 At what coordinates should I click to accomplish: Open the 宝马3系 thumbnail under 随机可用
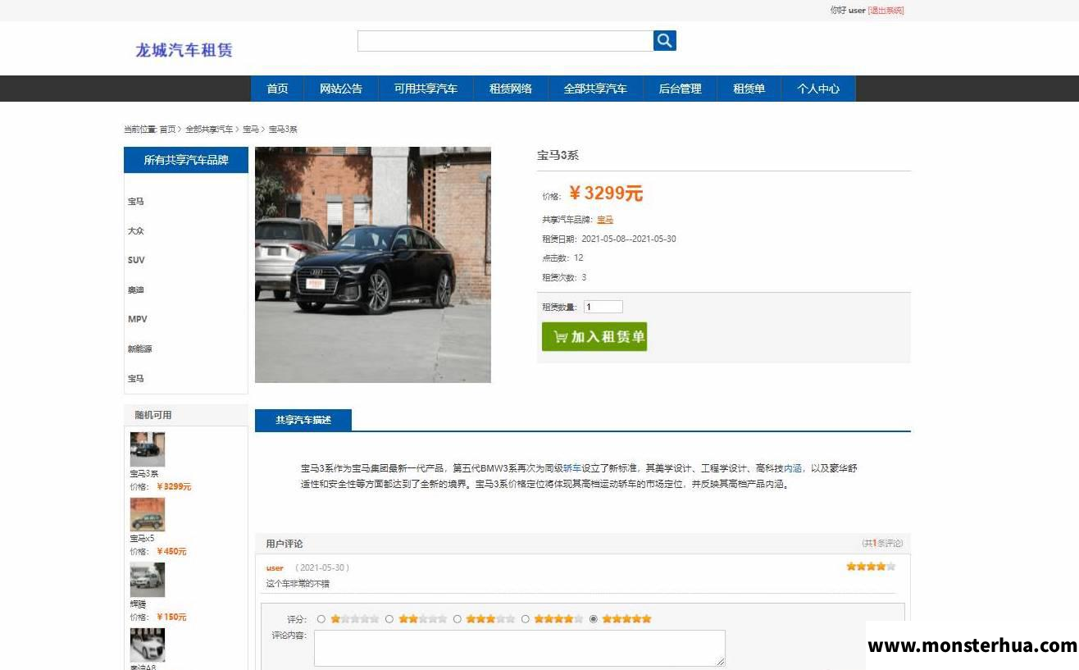148,449
